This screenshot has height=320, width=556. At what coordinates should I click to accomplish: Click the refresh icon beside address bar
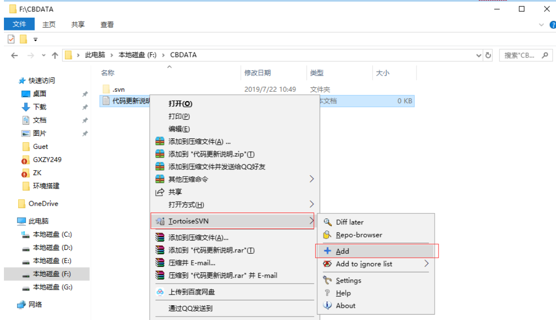coord(488,55)
